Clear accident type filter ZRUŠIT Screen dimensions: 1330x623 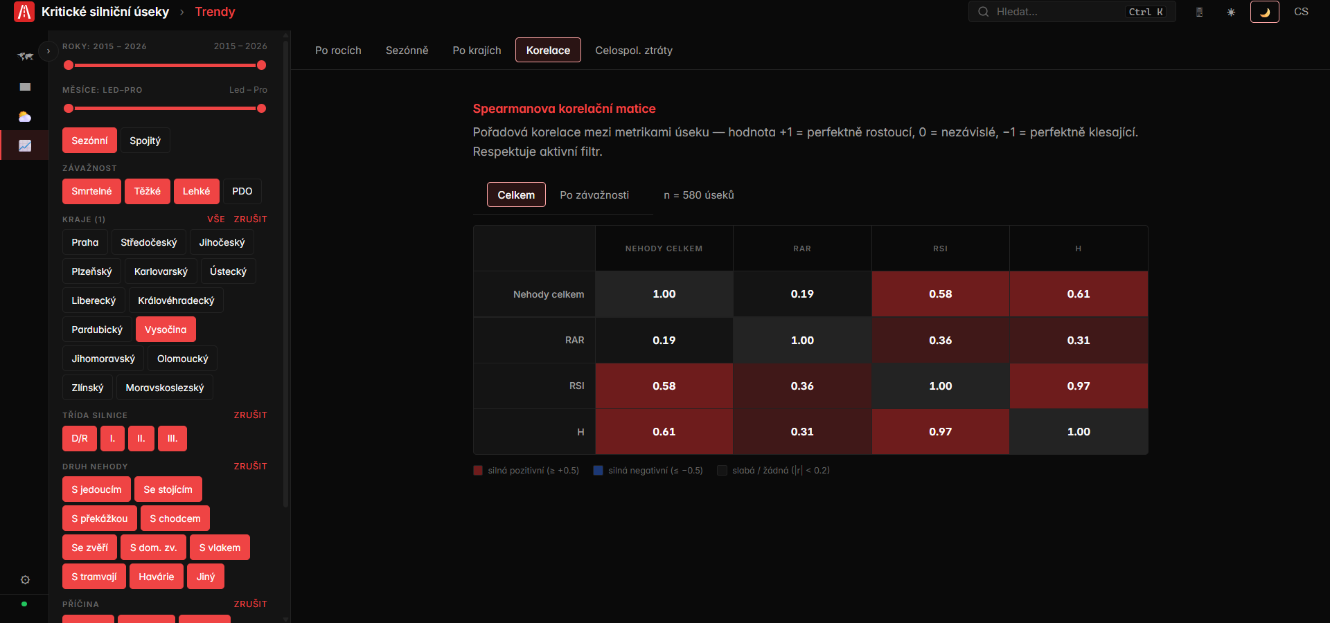pyautogui.click(x=250, y=466)
